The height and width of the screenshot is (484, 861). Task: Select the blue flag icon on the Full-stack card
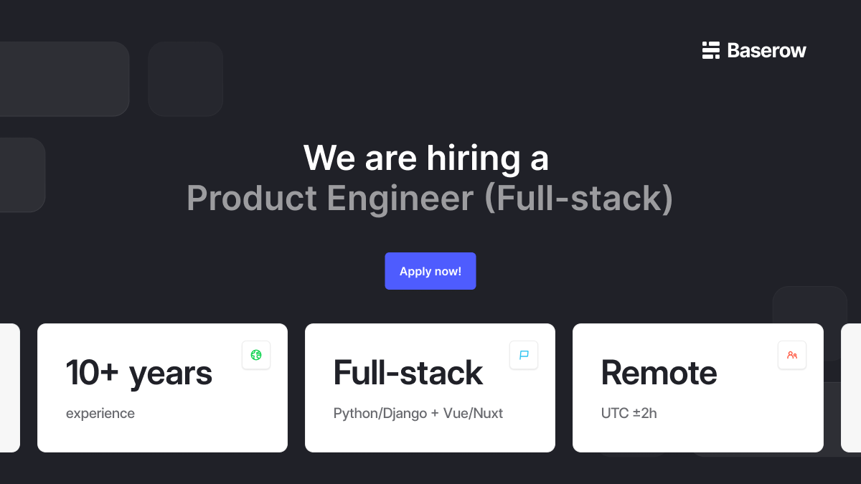coord(524,355)
